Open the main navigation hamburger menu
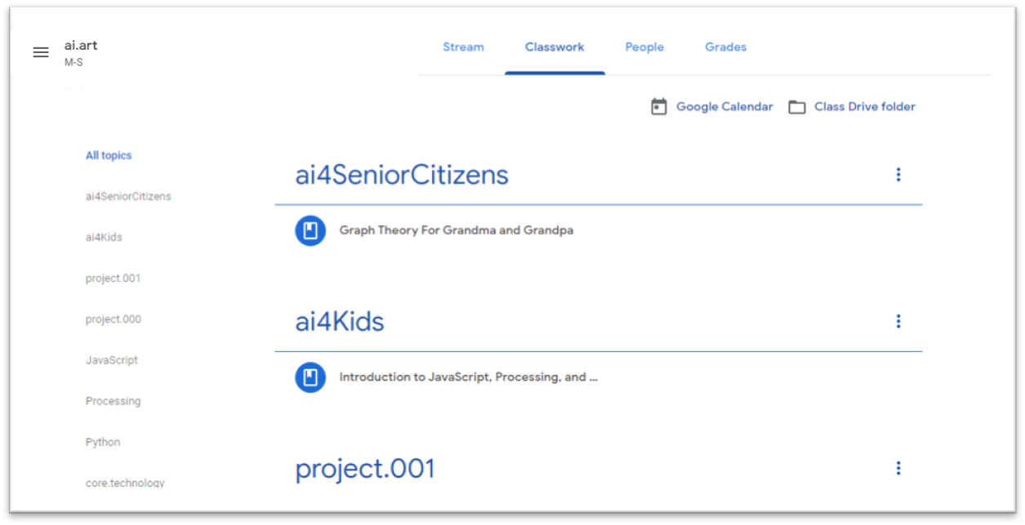Image resolution: width=1025 pixels, height=525 pixels. pos(40,51)
